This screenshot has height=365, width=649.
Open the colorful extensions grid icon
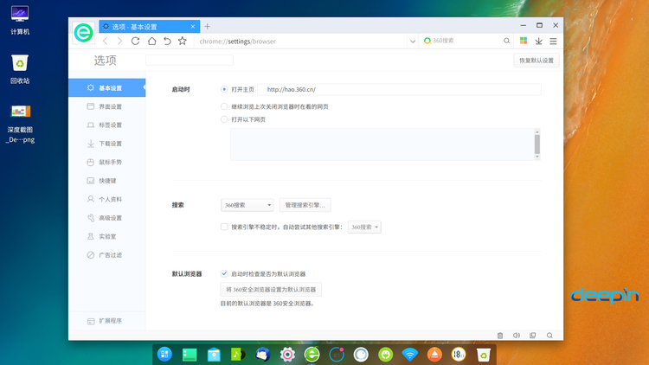(524, 41)
